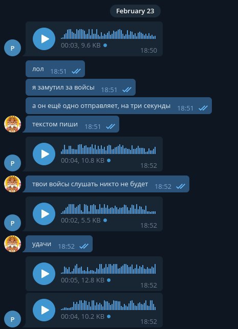This screenshot has height=329, width=238.
Task: Click the P avatar beside the 10.2 KB voice message
Action: (13, 319)
